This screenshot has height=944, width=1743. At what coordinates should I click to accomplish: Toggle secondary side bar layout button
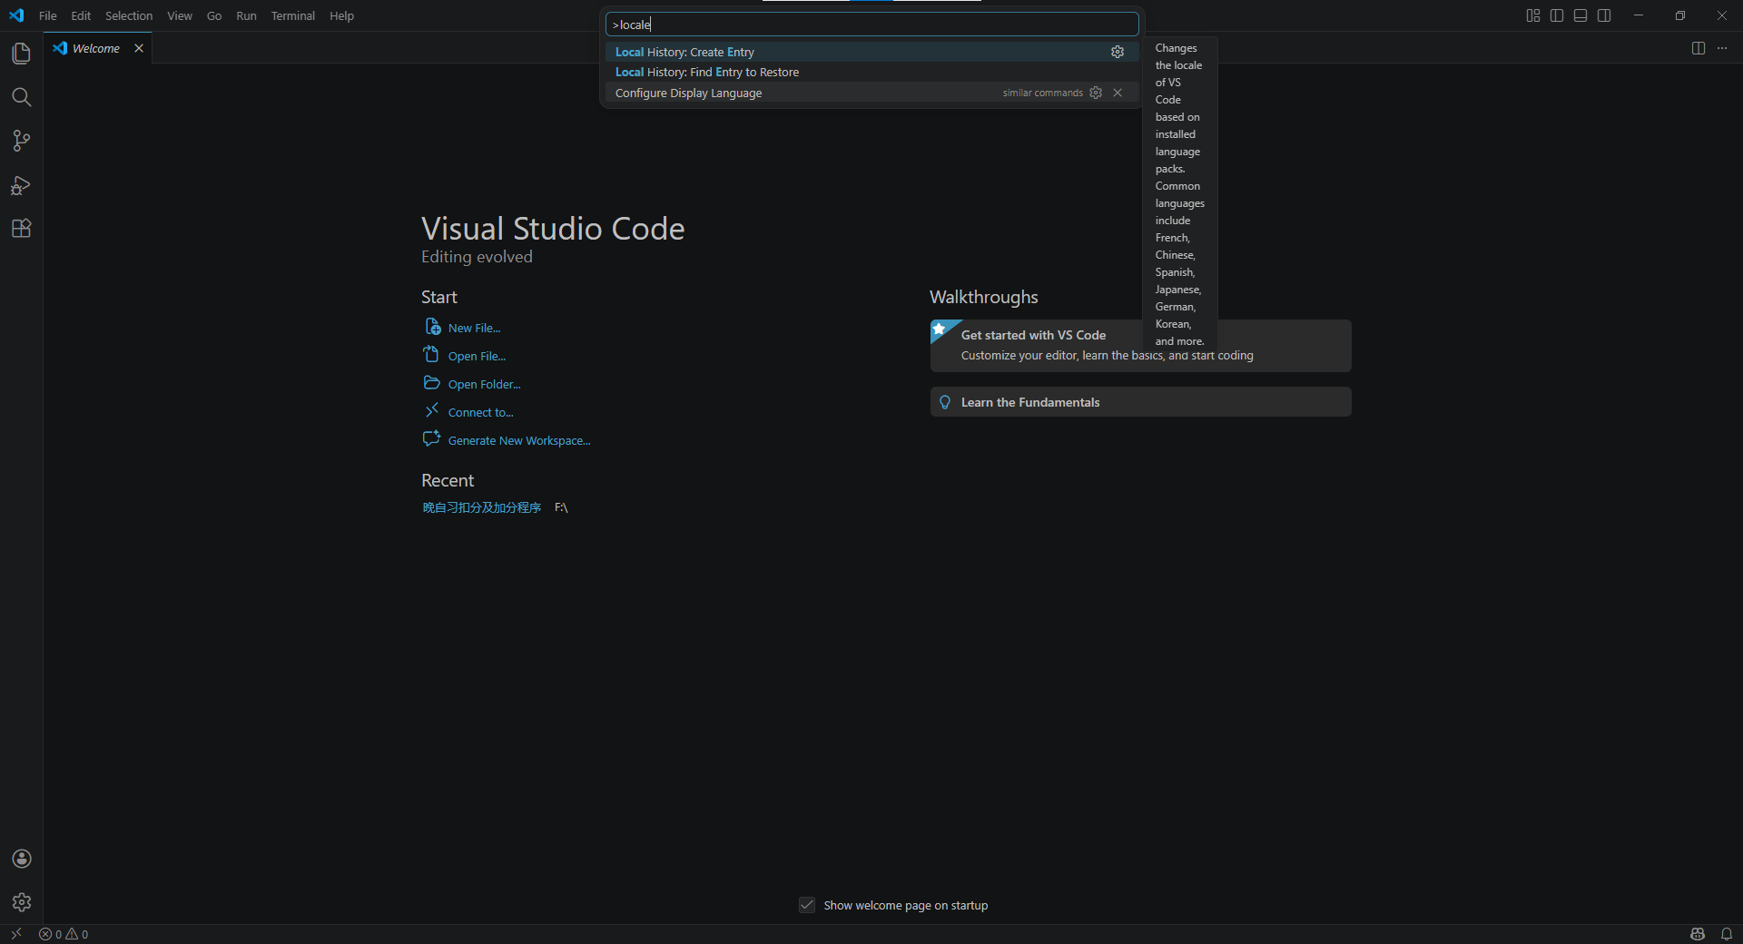point(1604,15)
